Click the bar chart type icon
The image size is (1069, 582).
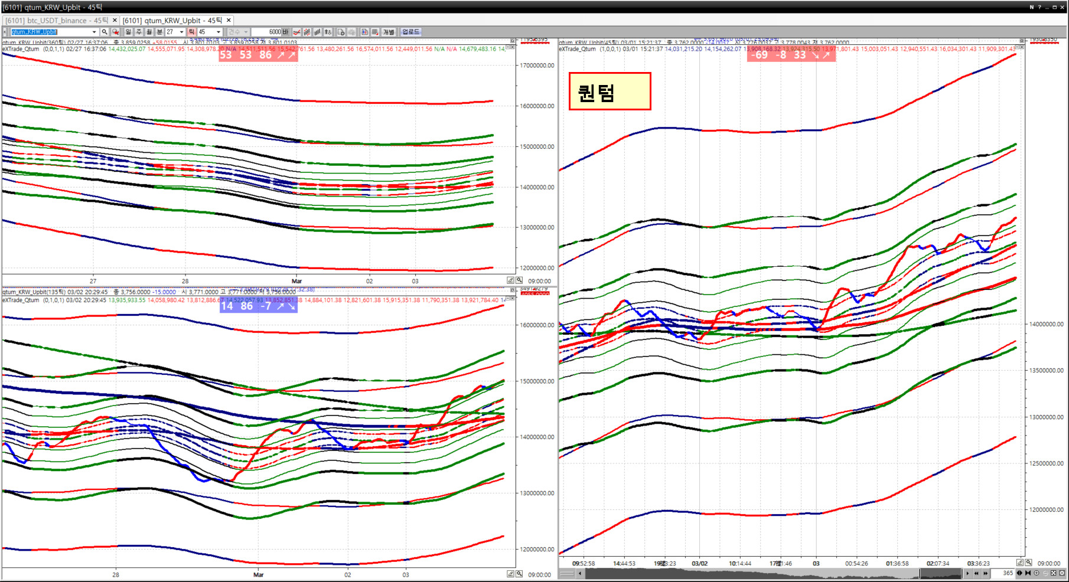click(x=318, y=32)
